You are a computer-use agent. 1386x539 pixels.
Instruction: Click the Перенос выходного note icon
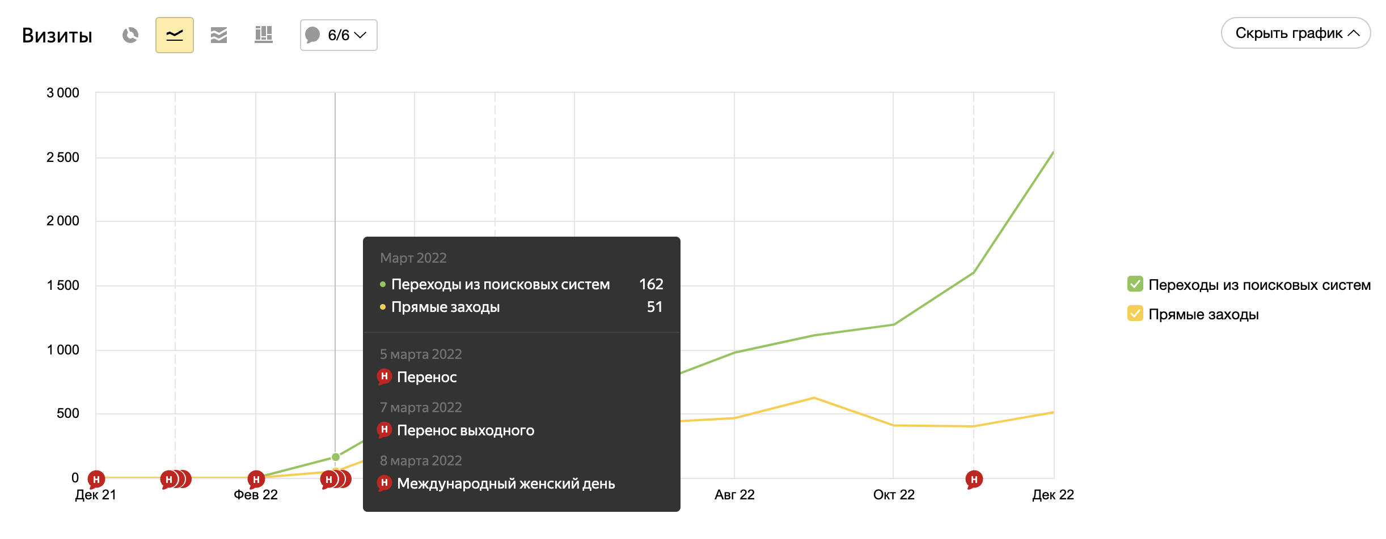384,430
